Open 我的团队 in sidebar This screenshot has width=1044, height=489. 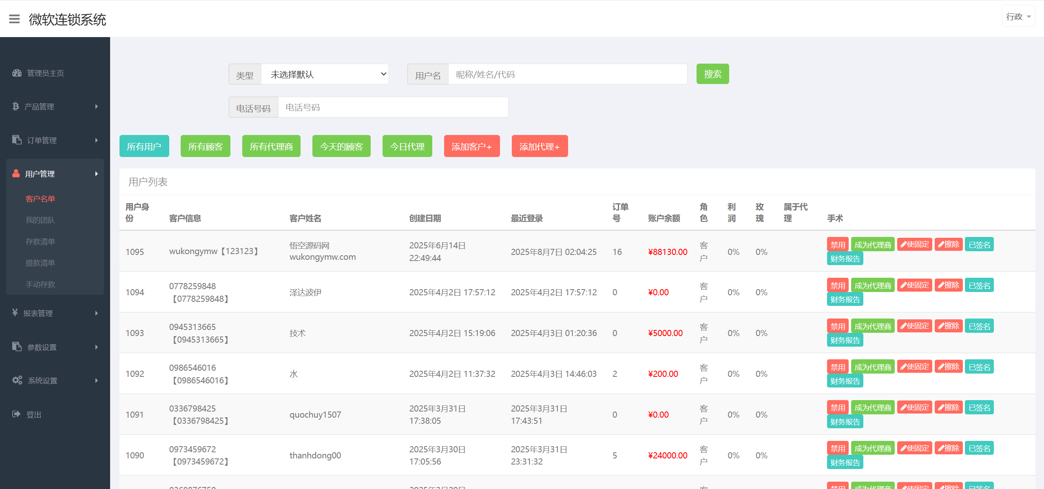tap(40, 220)
